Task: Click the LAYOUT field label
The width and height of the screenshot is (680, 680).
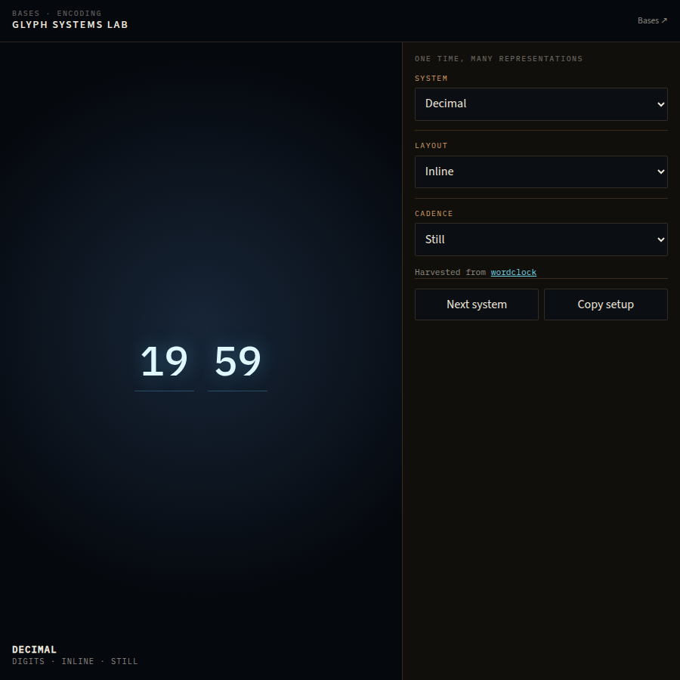Action: click(x=431, y=146)
